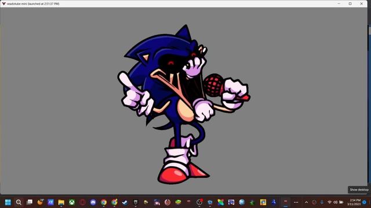The width and height of the screenshot is (371, 208).
Task: Open the green BlueStacks stack icon
Action: (x=178, y=202)
